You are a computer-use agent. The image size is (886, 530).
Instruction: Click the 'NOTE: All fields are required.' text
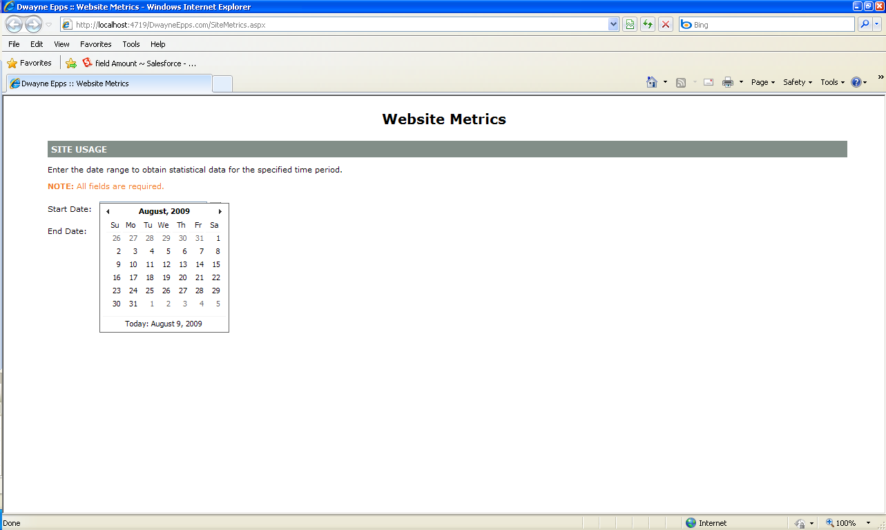coord(106,186)
